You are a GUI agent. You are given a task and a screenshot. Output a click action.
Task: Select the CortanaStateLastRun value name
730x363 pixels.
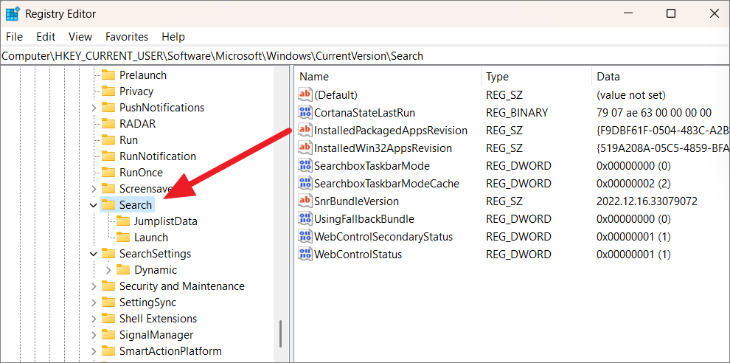(x=364, y=113)
